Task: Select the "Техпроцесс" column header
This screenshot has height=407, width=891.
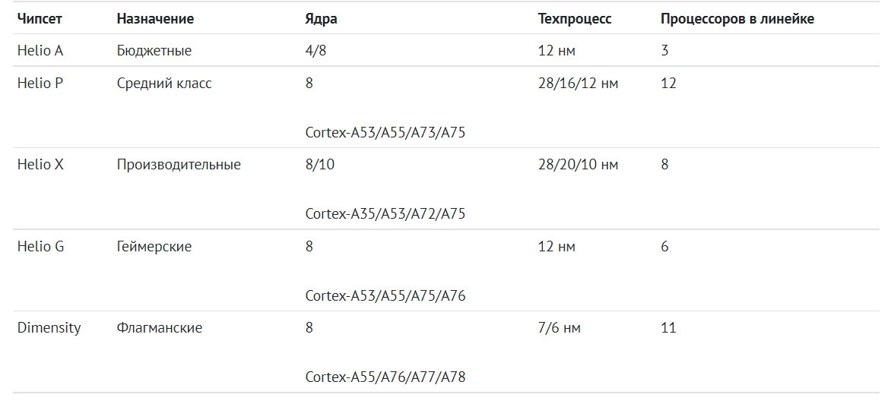Action: [x=574, y=19]
